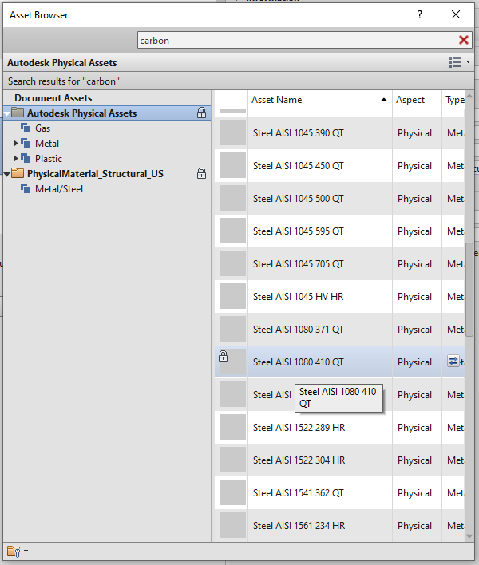The height and width of the screenshot is (565, 479).
Task: Open the list view options dropdown
Action: tap(460, 62)
